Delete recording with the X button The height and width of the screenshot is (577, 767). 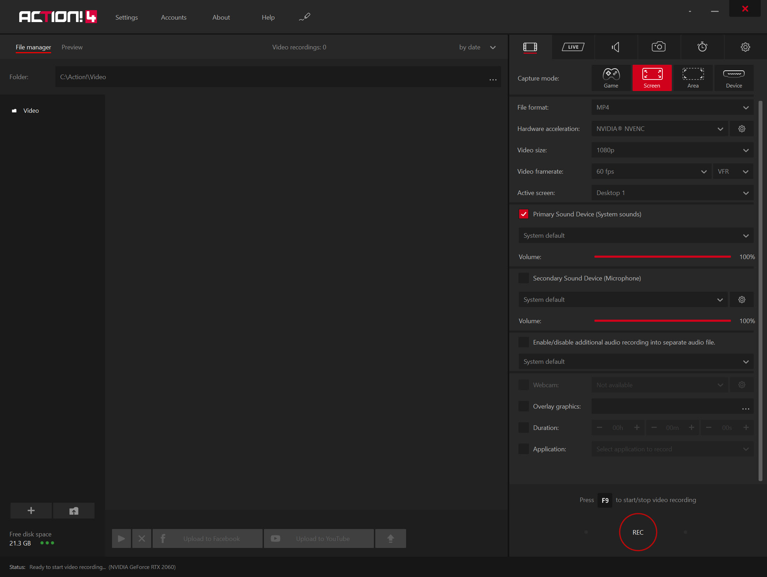(142, 538)
